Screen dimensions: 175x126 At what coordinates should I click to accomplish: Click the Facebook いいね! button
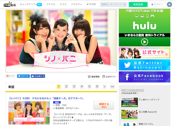[38, 76]
